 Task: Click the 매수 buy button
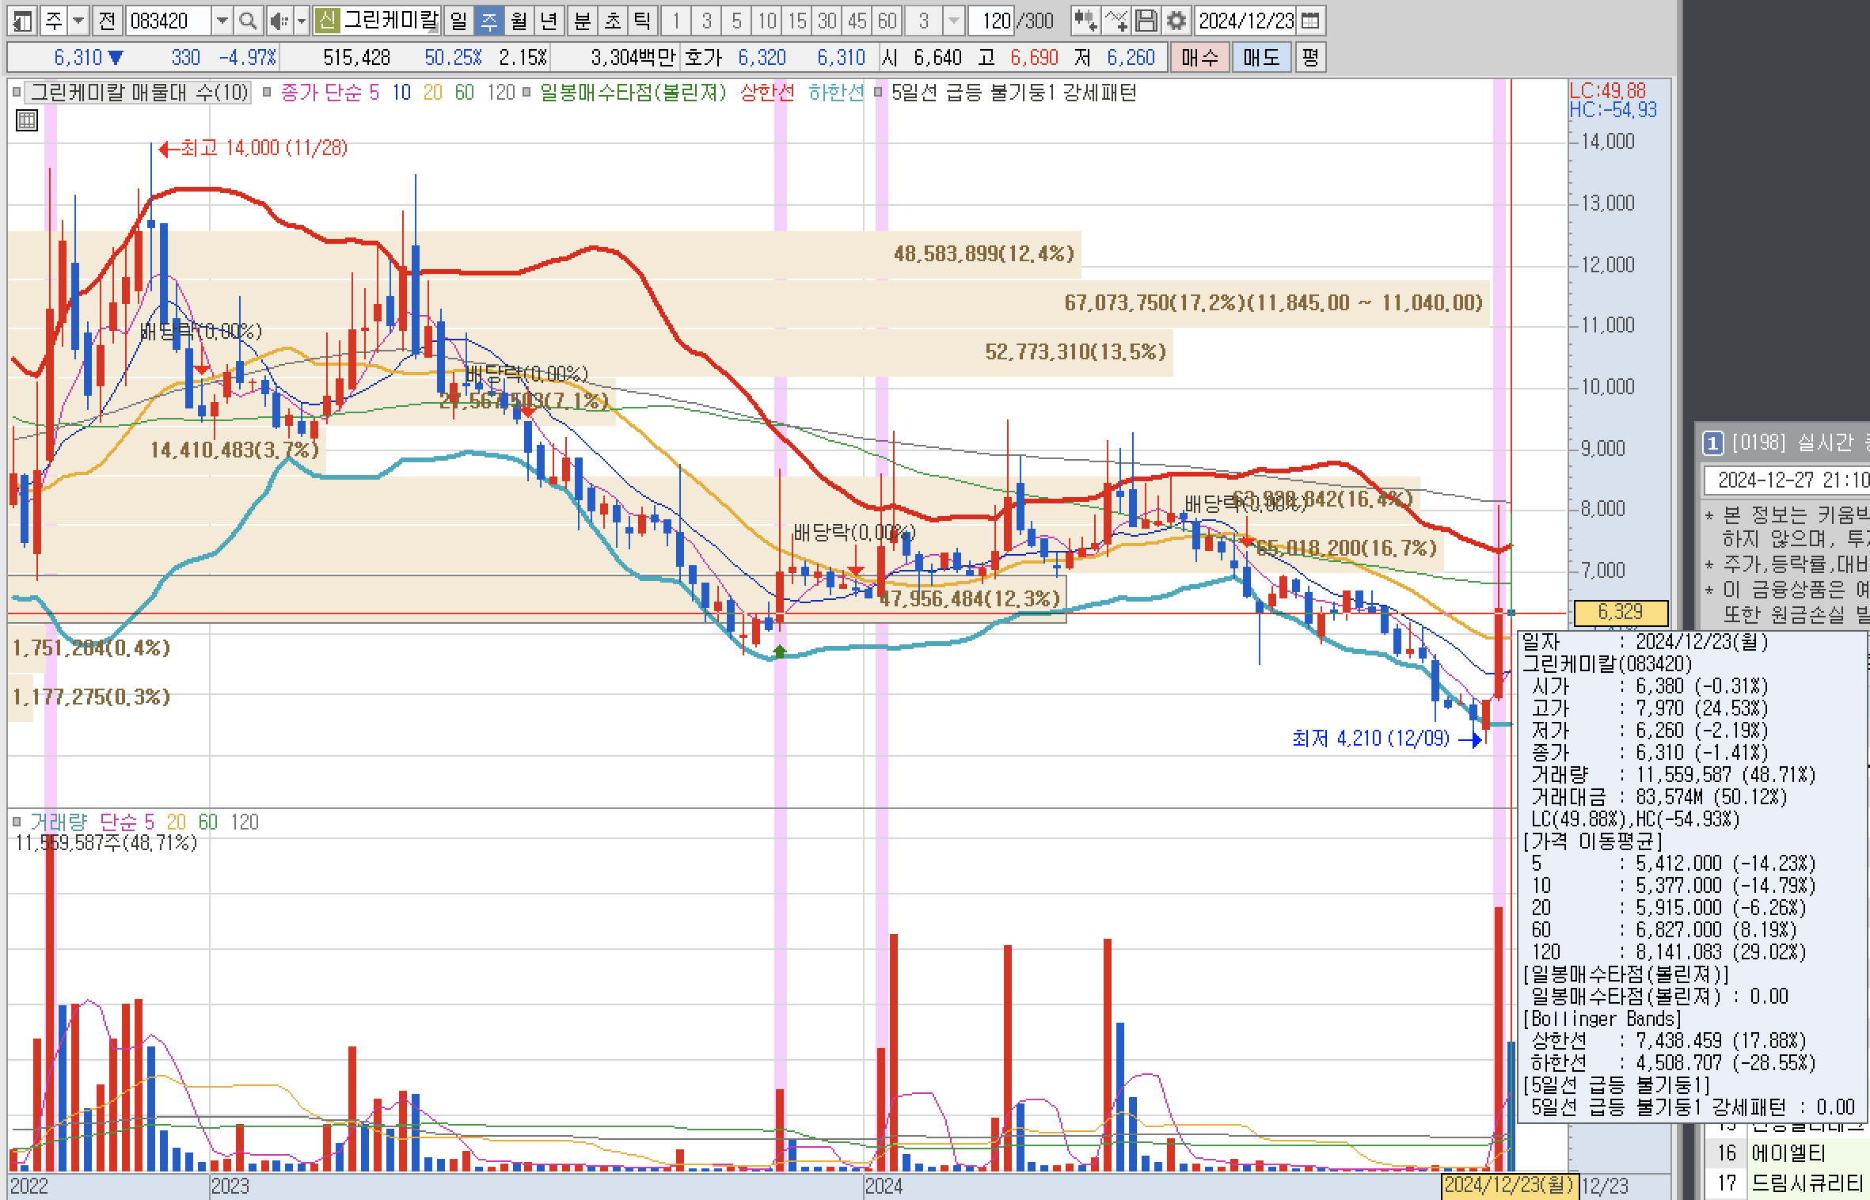coord(1199,58)
